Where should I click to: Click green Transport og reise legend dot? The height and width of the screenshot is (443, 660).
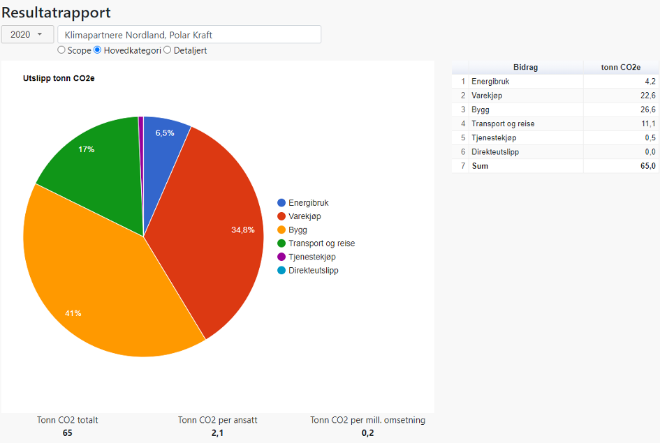[281, 243]
